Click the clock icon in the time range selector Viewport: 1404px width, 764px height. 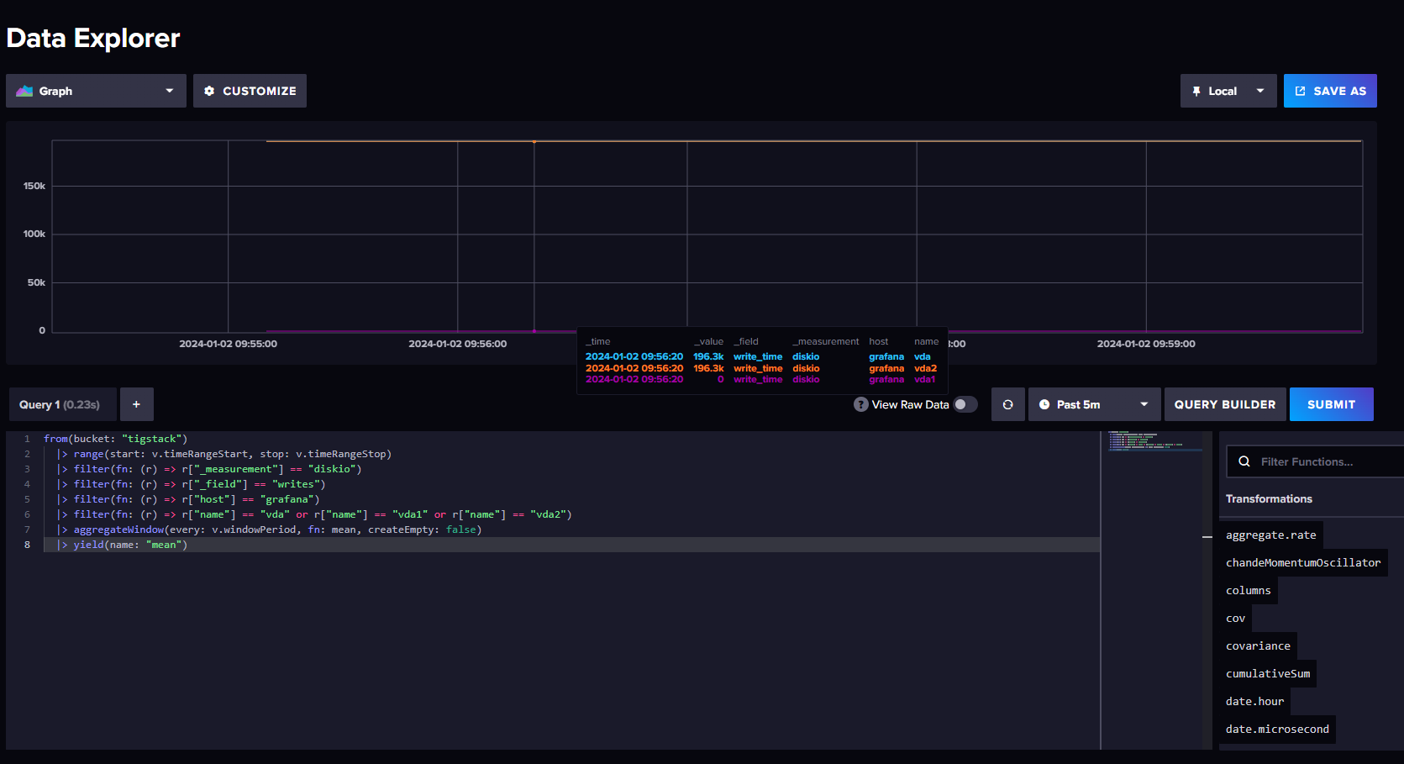pyautogui.click(x=1042, y=404)
